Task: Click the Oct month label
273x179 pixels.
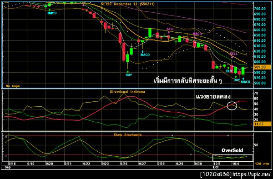Action: [x=216, y=167]
